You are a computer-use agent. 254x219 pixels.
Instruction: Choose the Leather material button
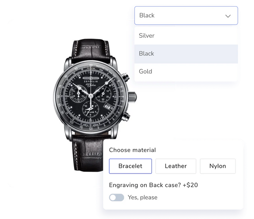pyautogui.click(x=176, y=166)
